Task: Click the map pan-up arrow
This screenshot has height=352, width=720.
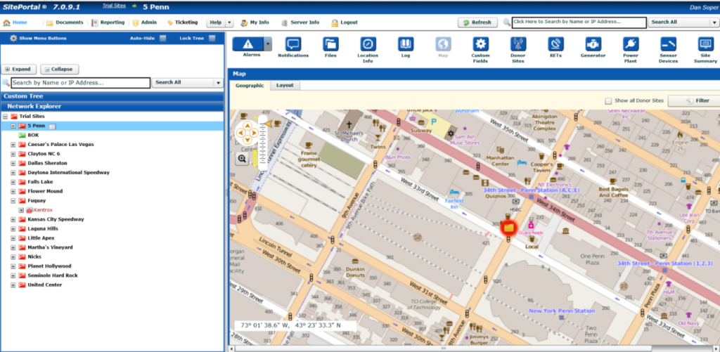Action: click(247, 125)
